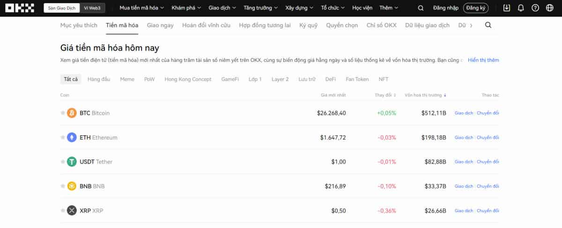Open the "Giao dịch" dropdown menu

(222, 8)
